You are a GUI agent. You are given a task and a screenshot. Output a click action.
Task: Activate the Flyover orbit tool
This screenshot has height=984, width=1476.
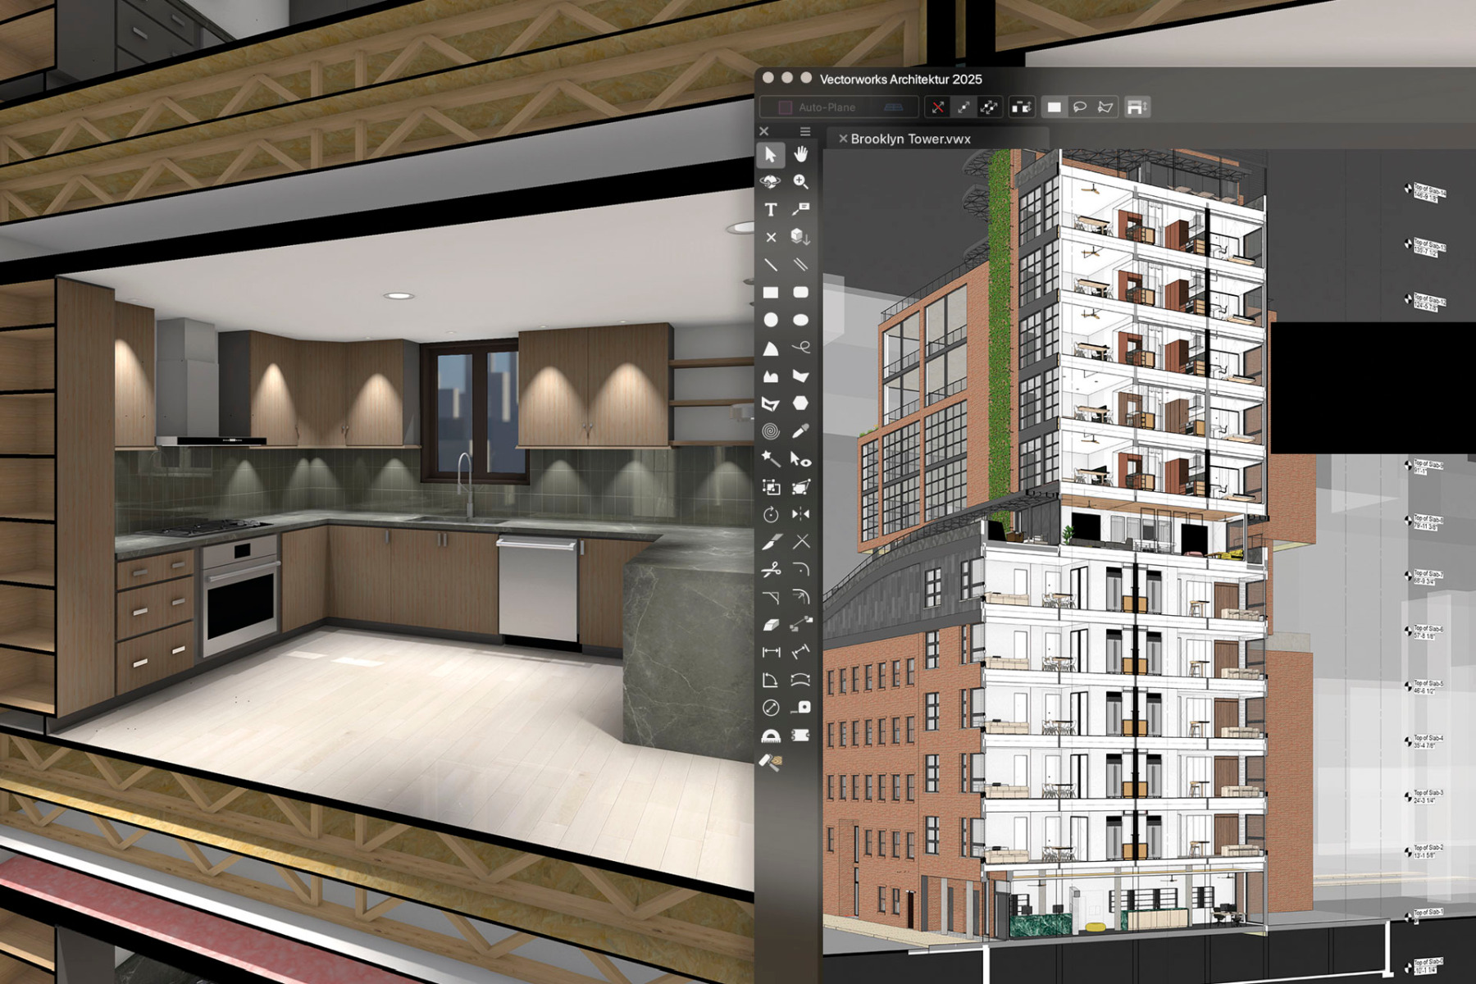click(771, 182)
